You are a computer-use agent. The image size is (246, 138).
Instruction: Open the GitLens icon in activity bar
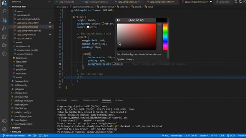pyautogui.click(x=4, y=54)
